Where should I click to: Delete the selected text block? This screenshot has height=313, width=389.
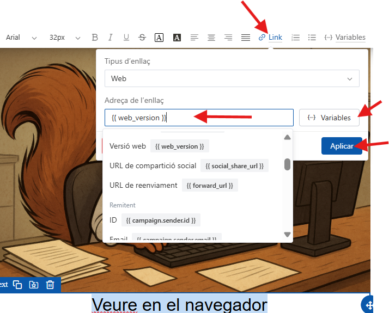point(50,285)
